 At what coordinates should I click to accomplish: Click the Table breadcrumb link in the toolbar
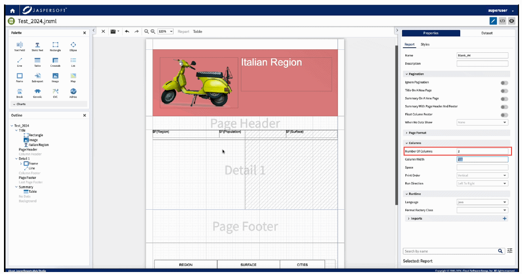(x=197, y=31)
